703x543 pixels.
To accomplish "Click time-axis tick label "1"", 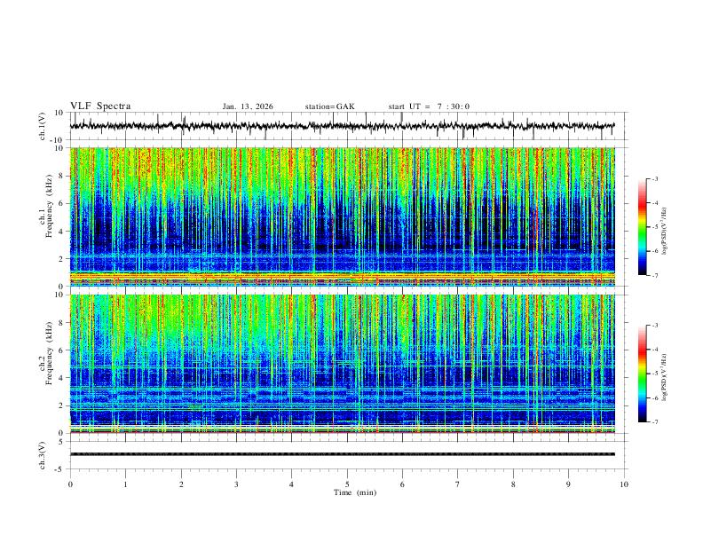I will pos(125,484).
